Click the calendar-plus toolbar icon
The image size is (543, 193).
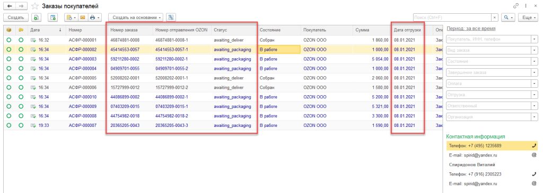coord(53,17)
